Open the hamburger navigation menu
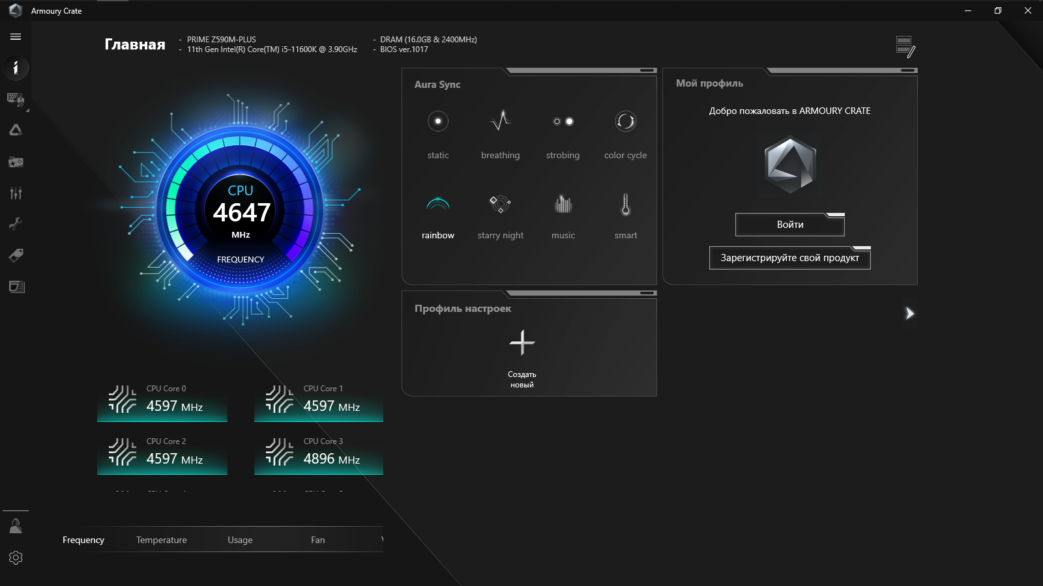The height and width of the screenshot is (586, 1043). pos(16,36)
